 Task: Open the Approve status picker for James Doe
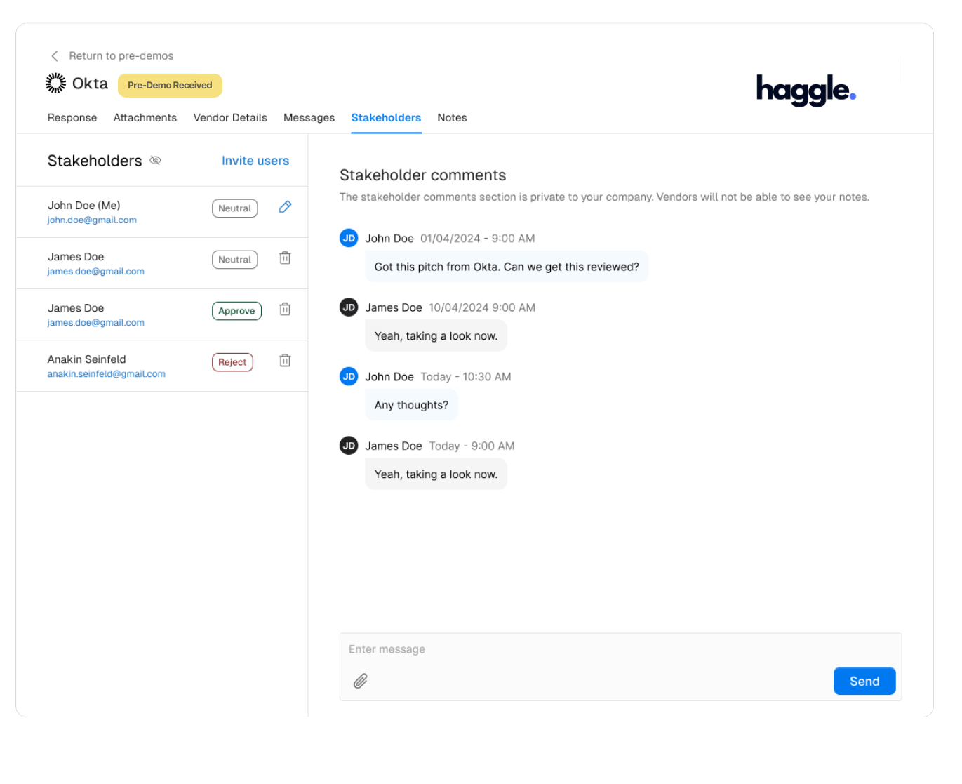(x=236, y=310)
